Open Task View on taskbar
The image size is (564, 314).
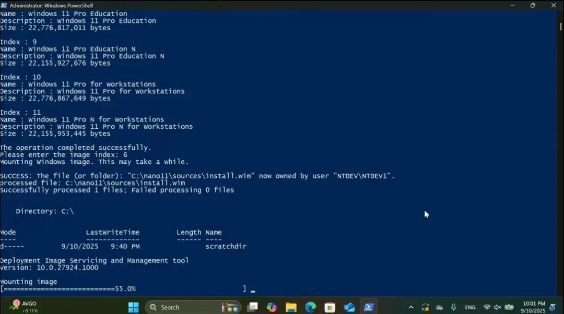[253, 307]
